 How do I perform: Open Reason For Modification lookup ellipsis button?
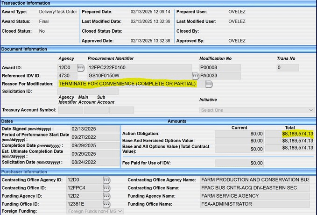[x=209, y=84]
